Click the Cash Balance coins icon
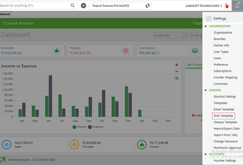Viewport: 243px width, 165px height. [195, 51]
